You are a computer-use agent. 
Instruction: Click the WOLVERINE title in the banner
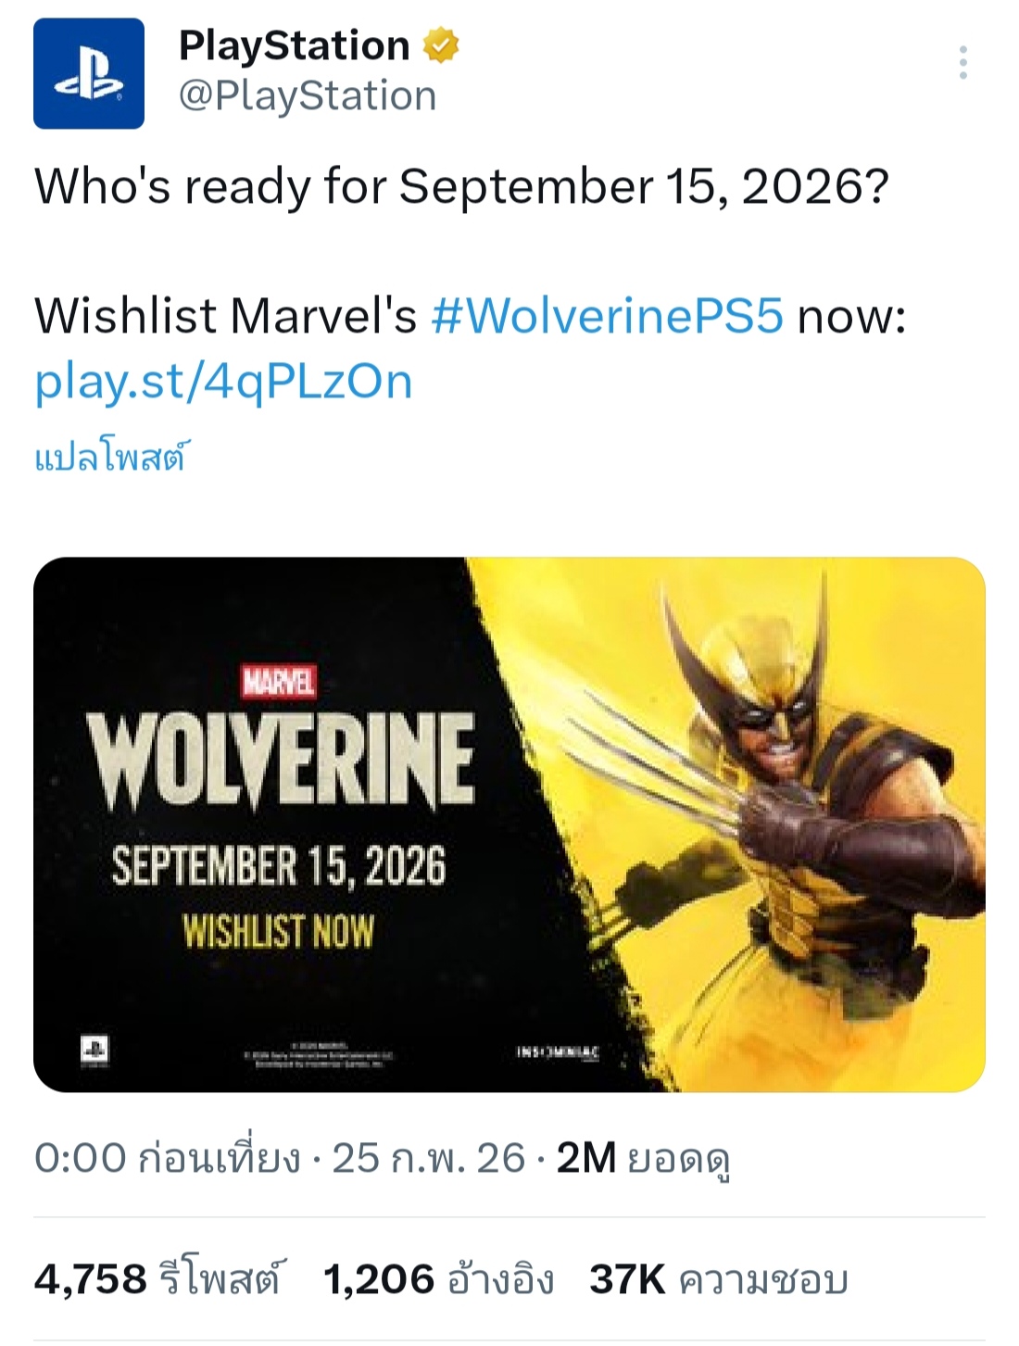(281, 760)
